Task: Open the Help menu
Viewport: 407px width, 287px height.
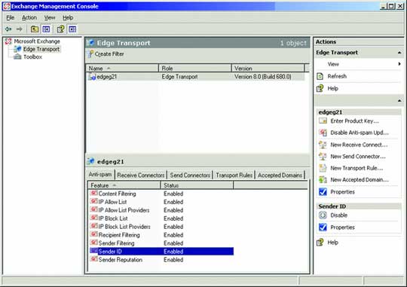Action: [68, 17]
